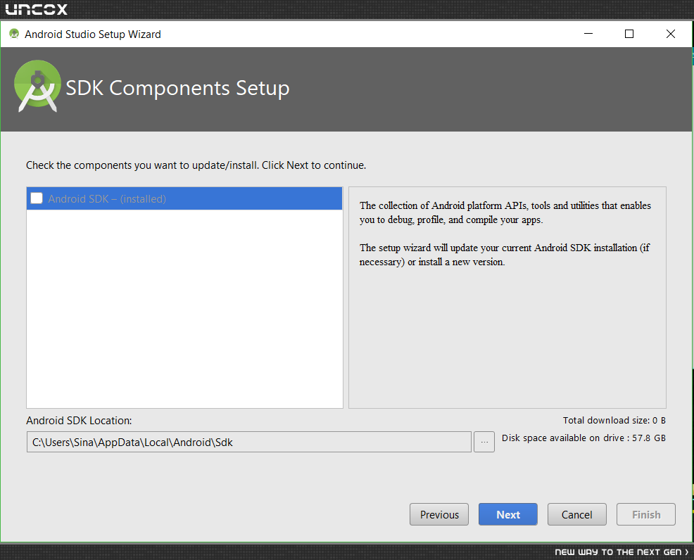Click the Android platform APIs description paragraph

505,212
